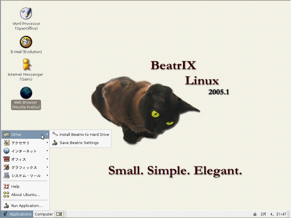Open the オフィス menu category
The image size is (291, 218).
pos(25,159)
